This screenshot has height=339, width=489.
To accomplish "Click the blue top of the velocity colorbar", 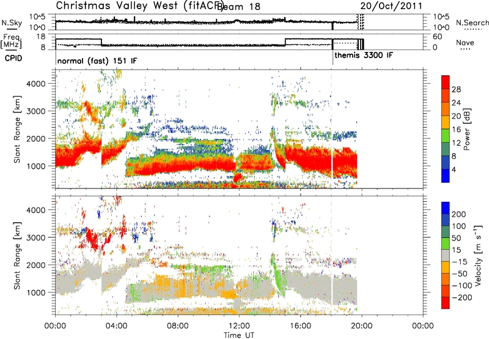I will 446,208.
